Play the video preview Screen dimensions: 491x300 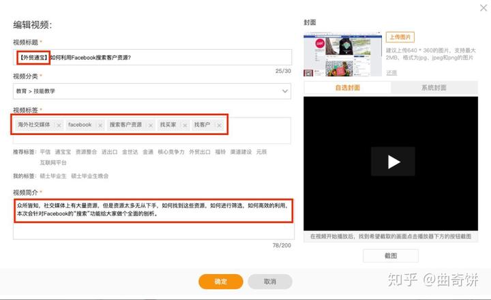tap(393, 162)
